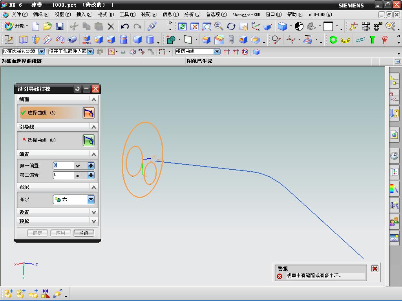Open the 分析(L) menu
This screenshot has height=301, width=402.
tap(192, 15)
